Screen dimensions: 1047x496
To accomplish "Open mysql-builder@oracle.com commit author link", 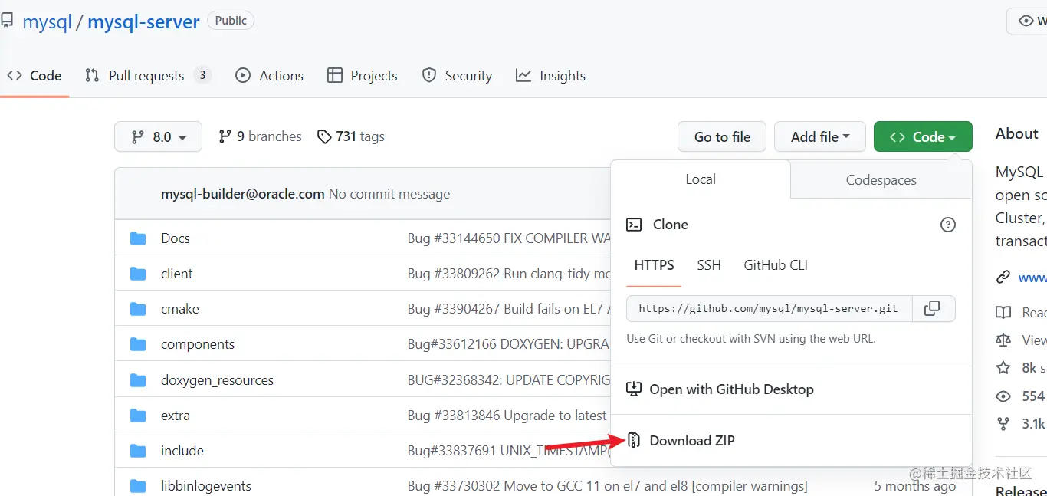I will (x=243, y=194).
